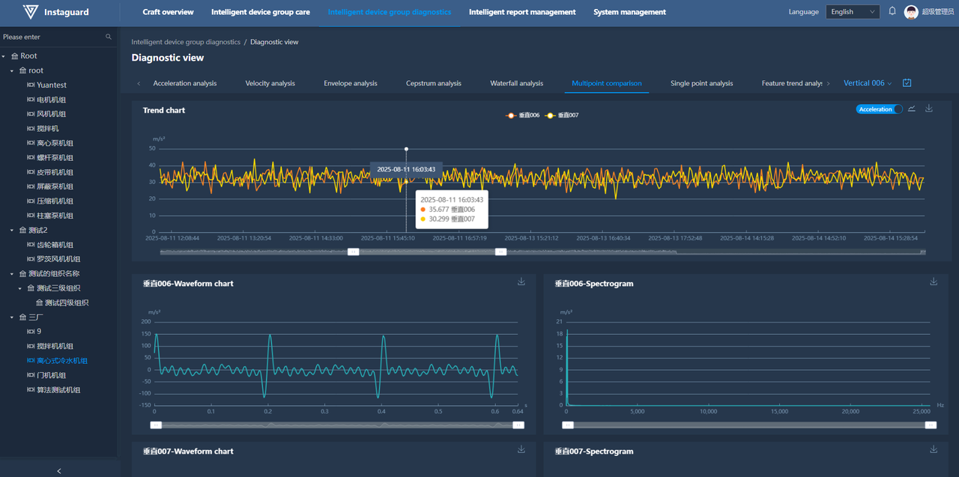Click the trend chart's left zoom slider handle
The image size is (959, 477).
(354, 252)
